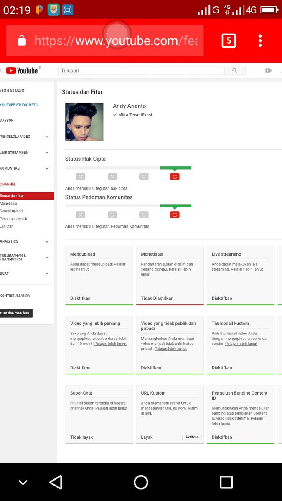Image resolution: width=282 pixels, height=501 pixels.
Task: Click Pelajari lebih lanjut in Mengupload card
Action: click(98, 267)
